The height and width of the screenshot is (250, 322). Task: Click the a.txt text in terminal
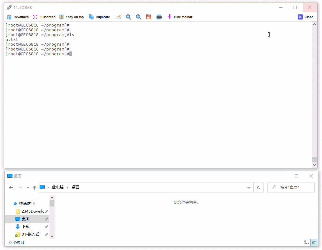(x=12, y=39)
